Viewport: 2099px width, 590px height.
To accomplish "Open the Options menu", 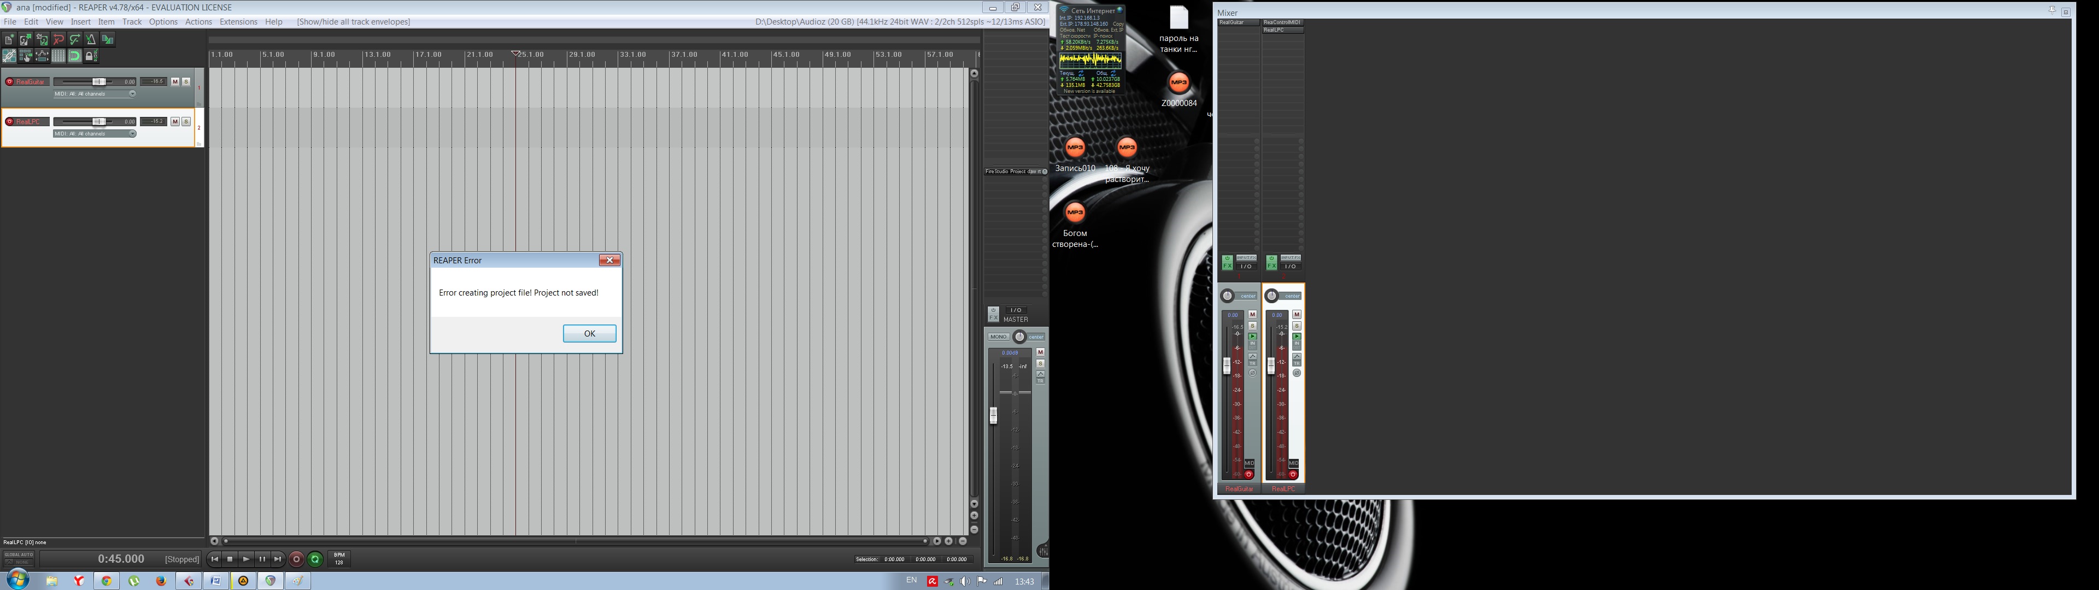I will pos(163,22).
